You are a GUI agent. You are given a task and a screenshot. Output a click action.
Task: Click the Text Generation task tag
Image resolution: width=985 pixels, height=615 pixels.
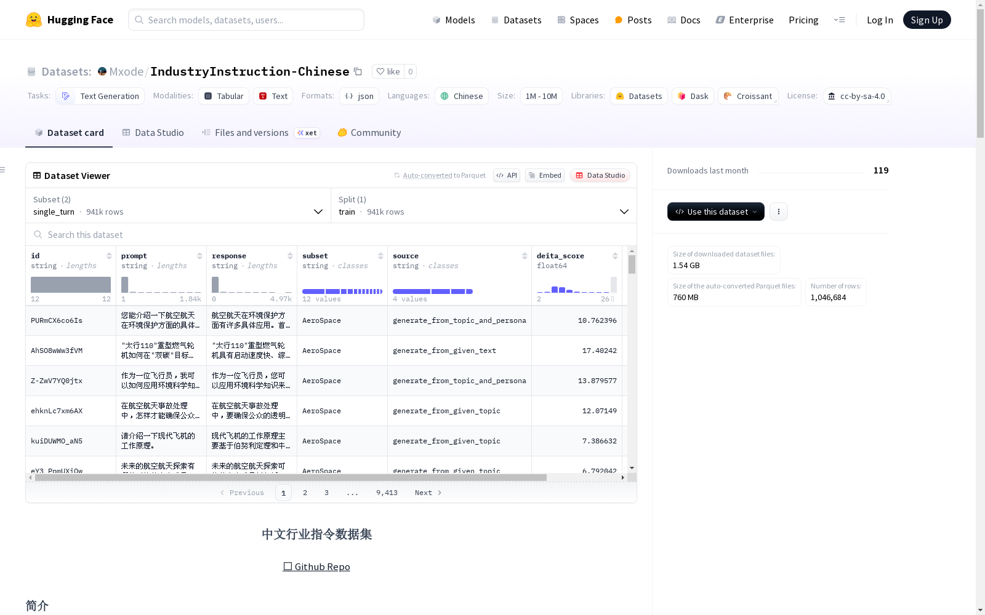pyautogui.click(x=100, y=96)
